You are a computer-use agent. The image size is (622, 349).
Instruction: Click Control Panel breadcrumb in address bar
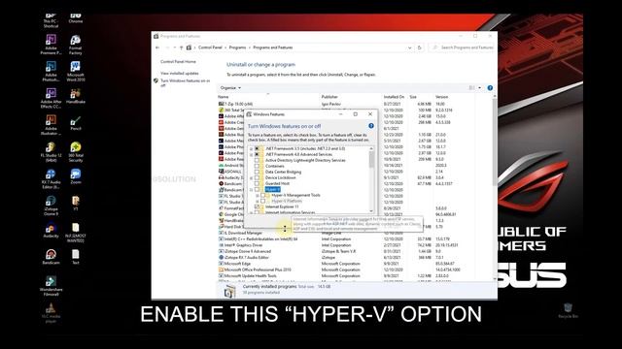point(210,48)
